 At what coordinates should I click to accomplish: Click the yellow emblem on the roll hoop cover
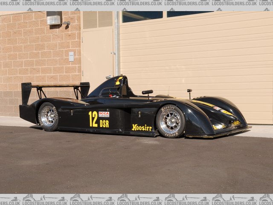tap(119, 81)
